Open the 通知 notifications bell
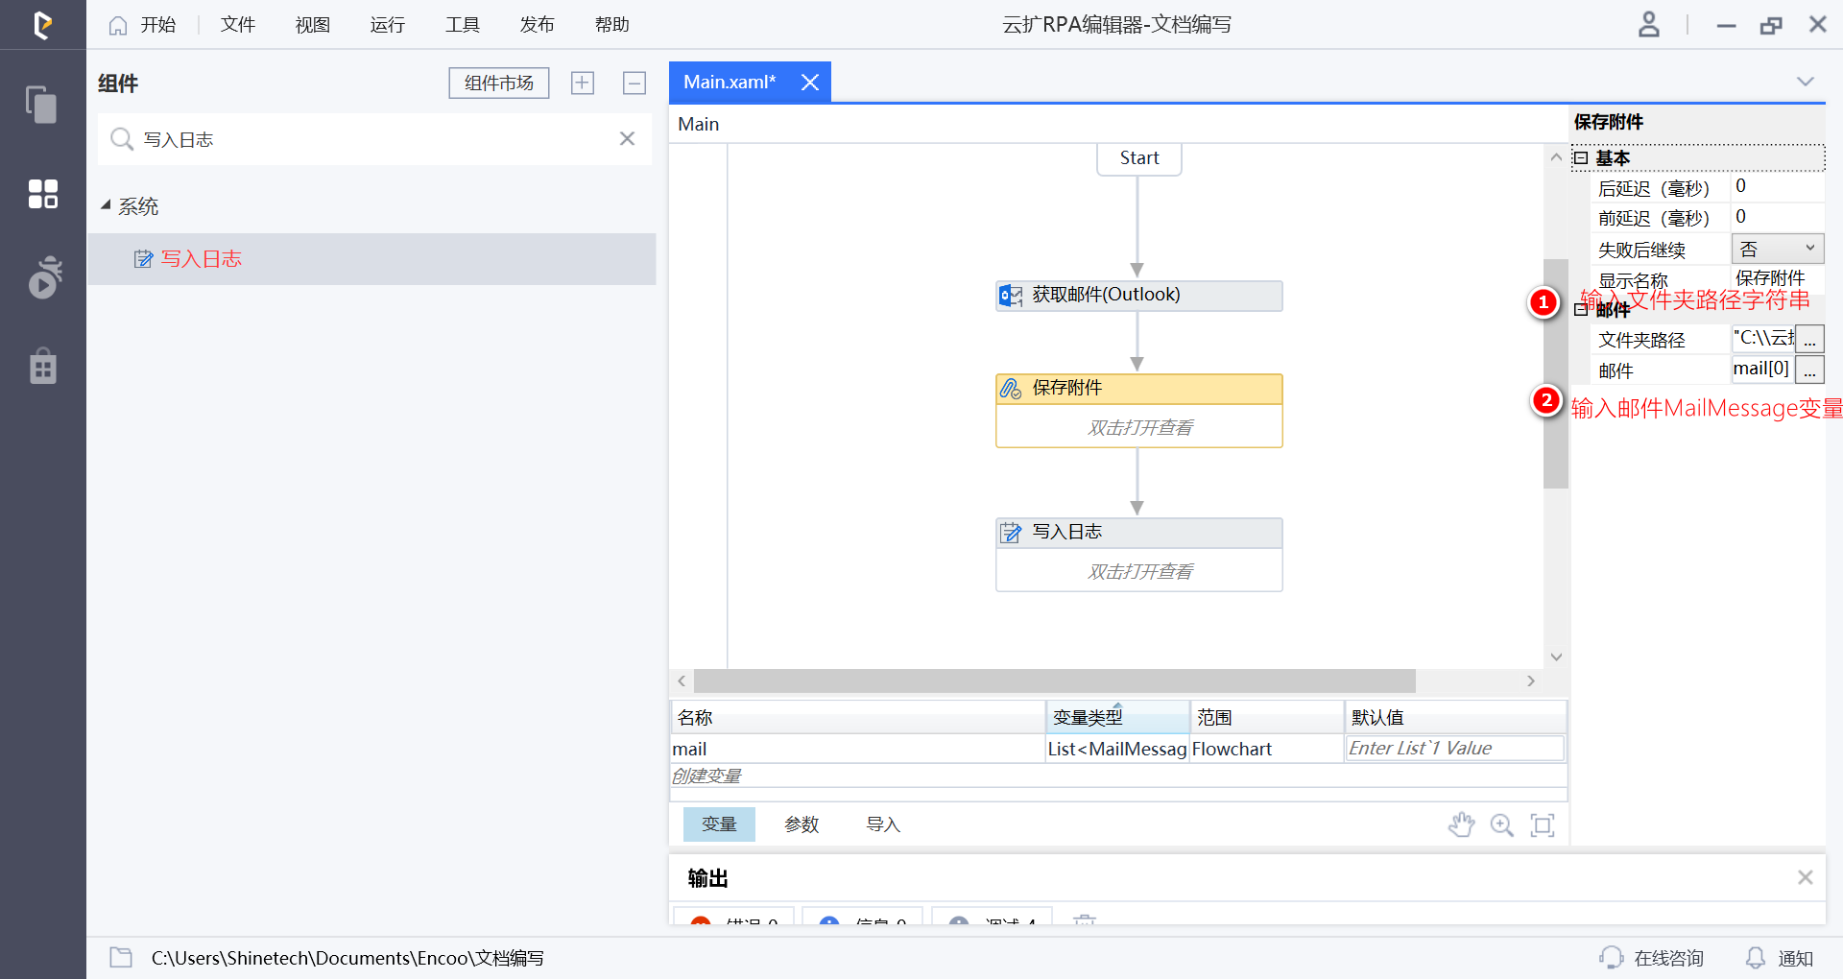The width and height of the screenshot is (1843, 979). [x=1780, y=958]
